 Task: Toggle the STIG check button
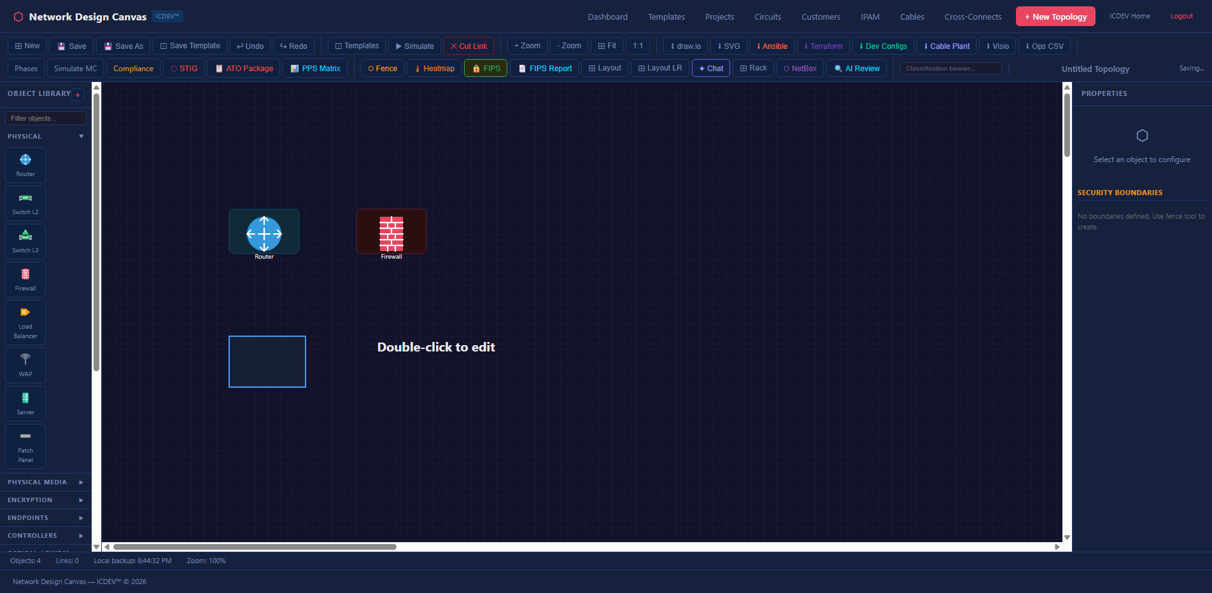click(183, 69)
